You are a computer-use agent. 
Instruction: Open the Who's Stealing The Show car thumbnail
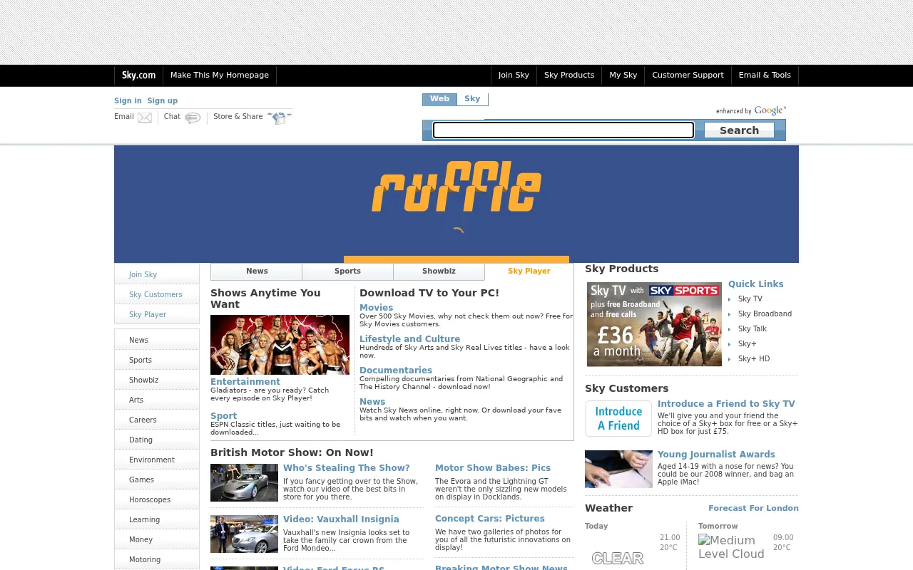[x=244, y=483]
